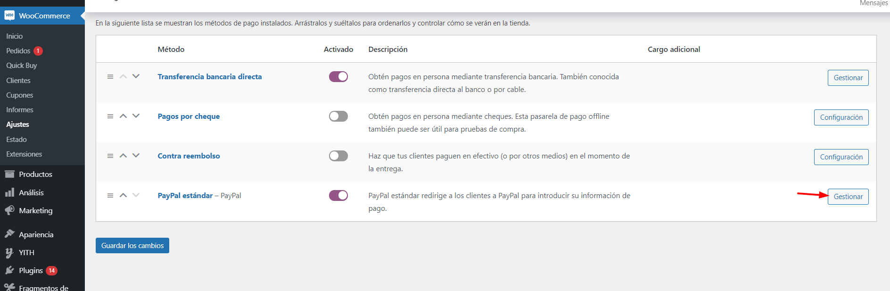890x291 pixels.
Task: Move Pagos por cheque down with arrow
Action: point(136,116)
